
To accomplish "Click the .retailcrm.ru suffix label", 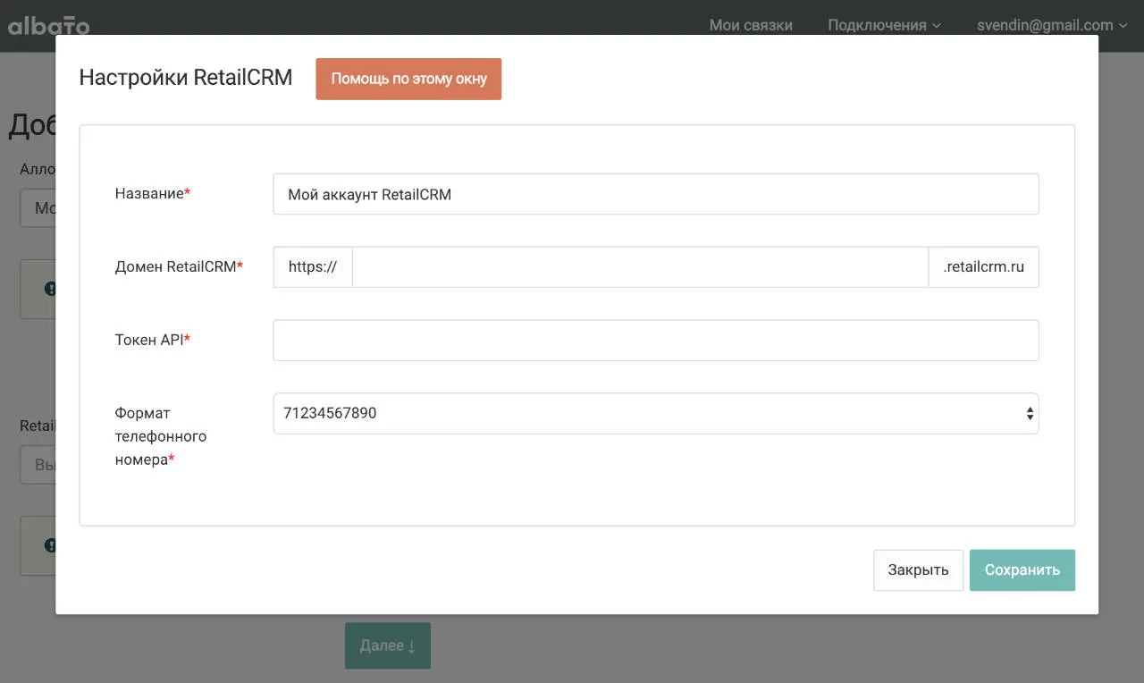I will (x=984, y=266).
